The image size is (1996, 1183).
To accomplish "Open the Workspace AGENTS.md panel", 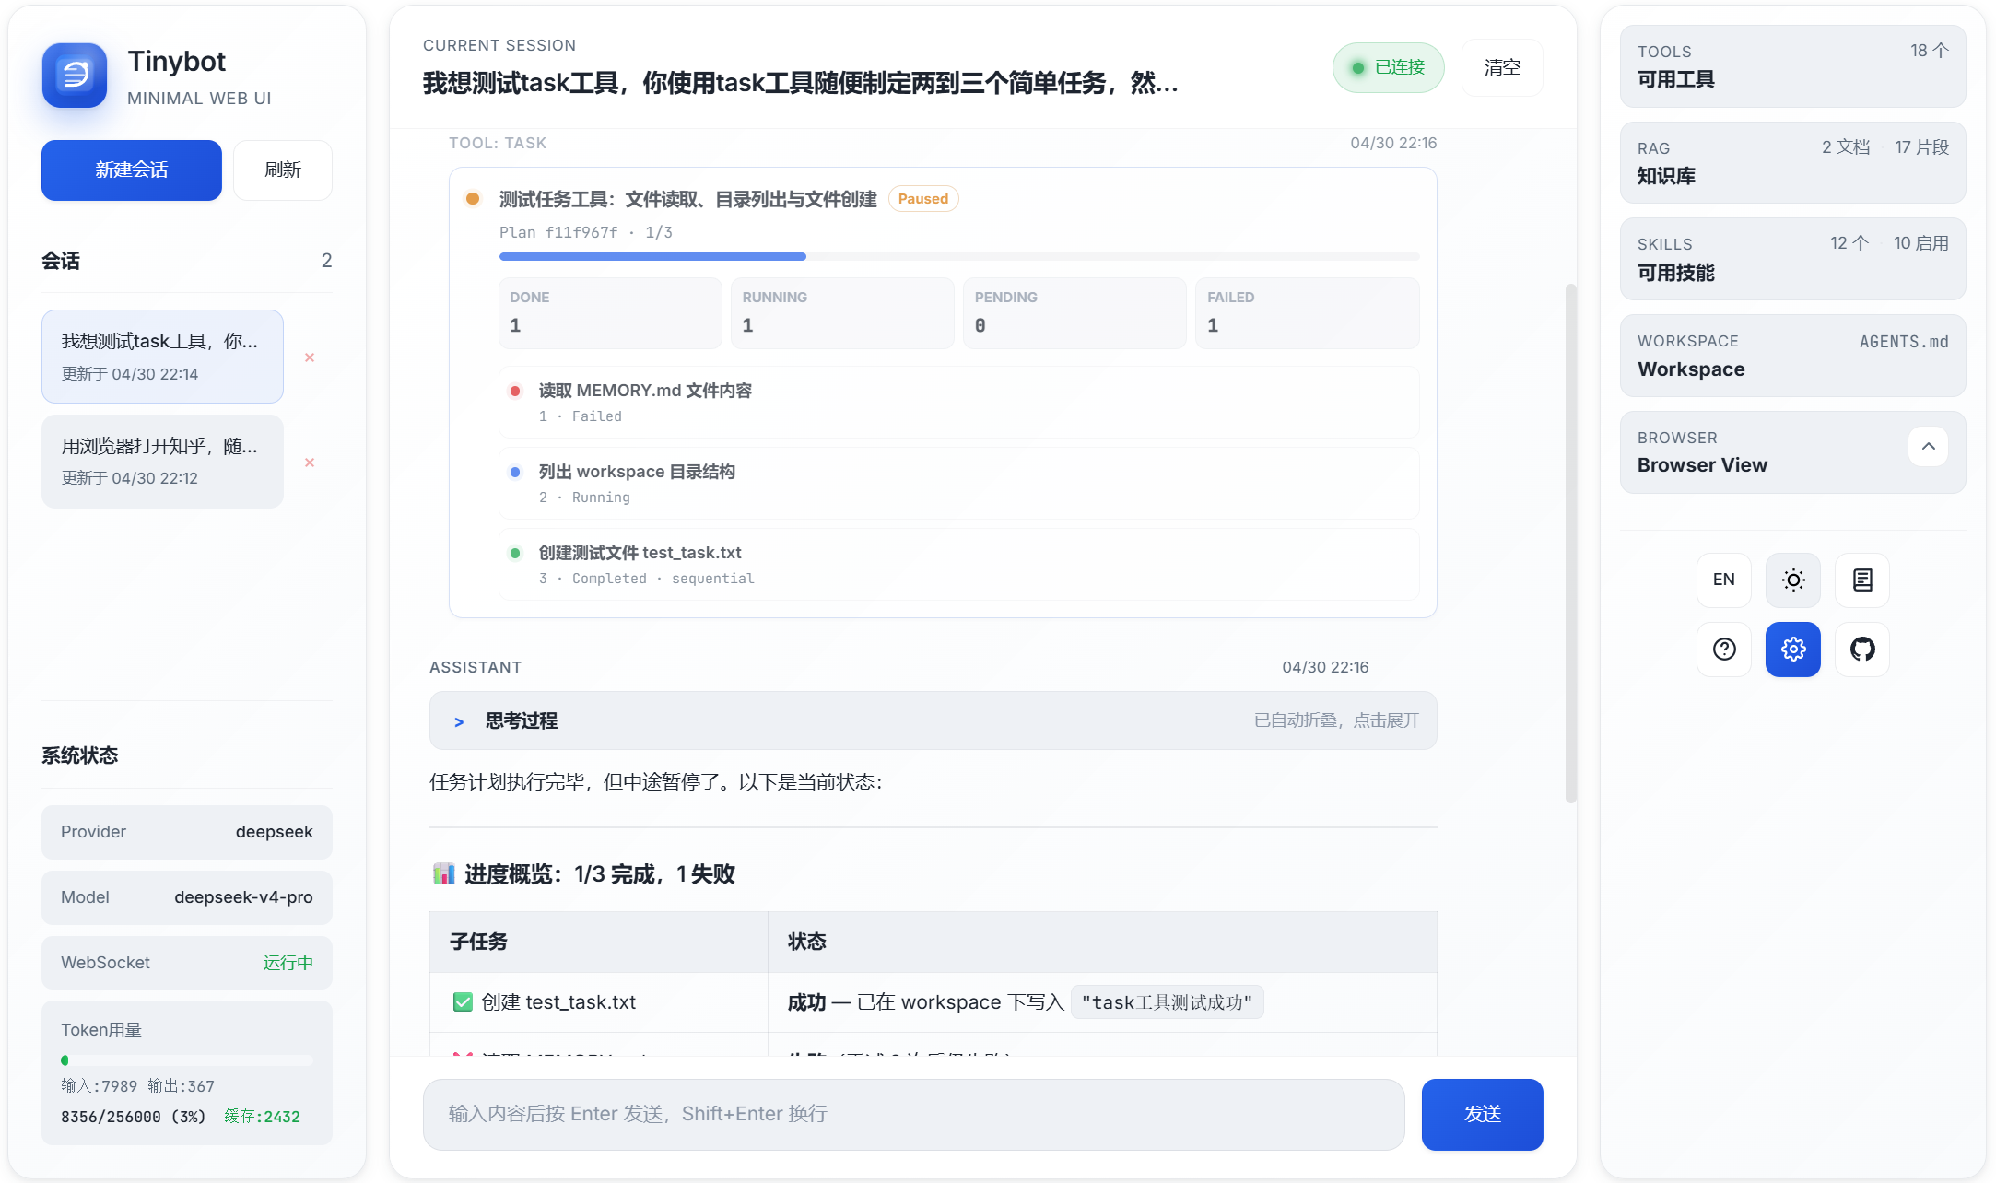I will 1792,356.
